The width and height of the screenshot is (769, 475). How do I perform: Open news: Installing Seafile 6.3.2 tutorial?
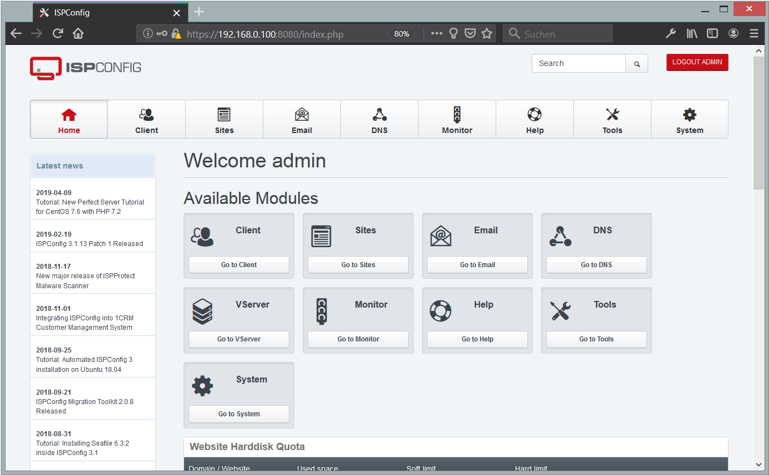click(x=83, y=448)
